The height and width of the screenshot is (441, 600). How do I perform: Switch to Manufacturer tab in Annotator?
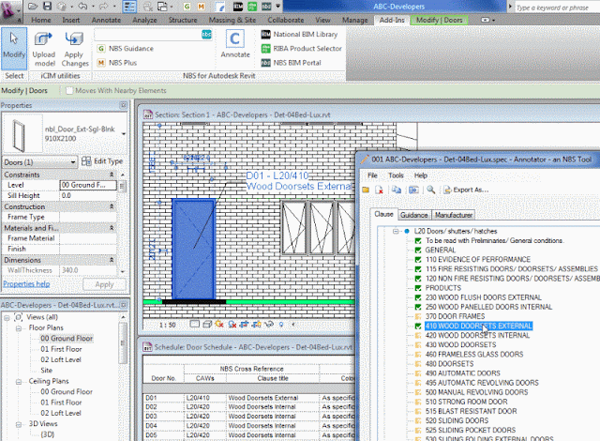[x=454, y=215]
